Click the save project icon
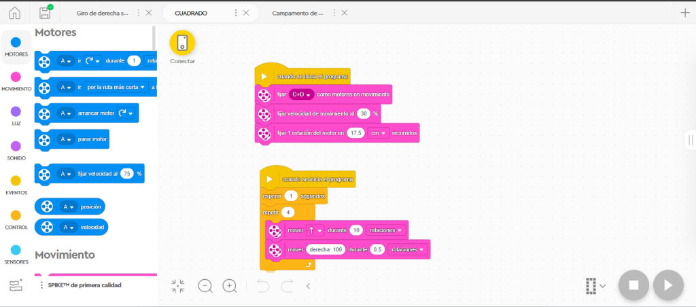The width and height of the screenshot is (696, 307). point(45,13)
